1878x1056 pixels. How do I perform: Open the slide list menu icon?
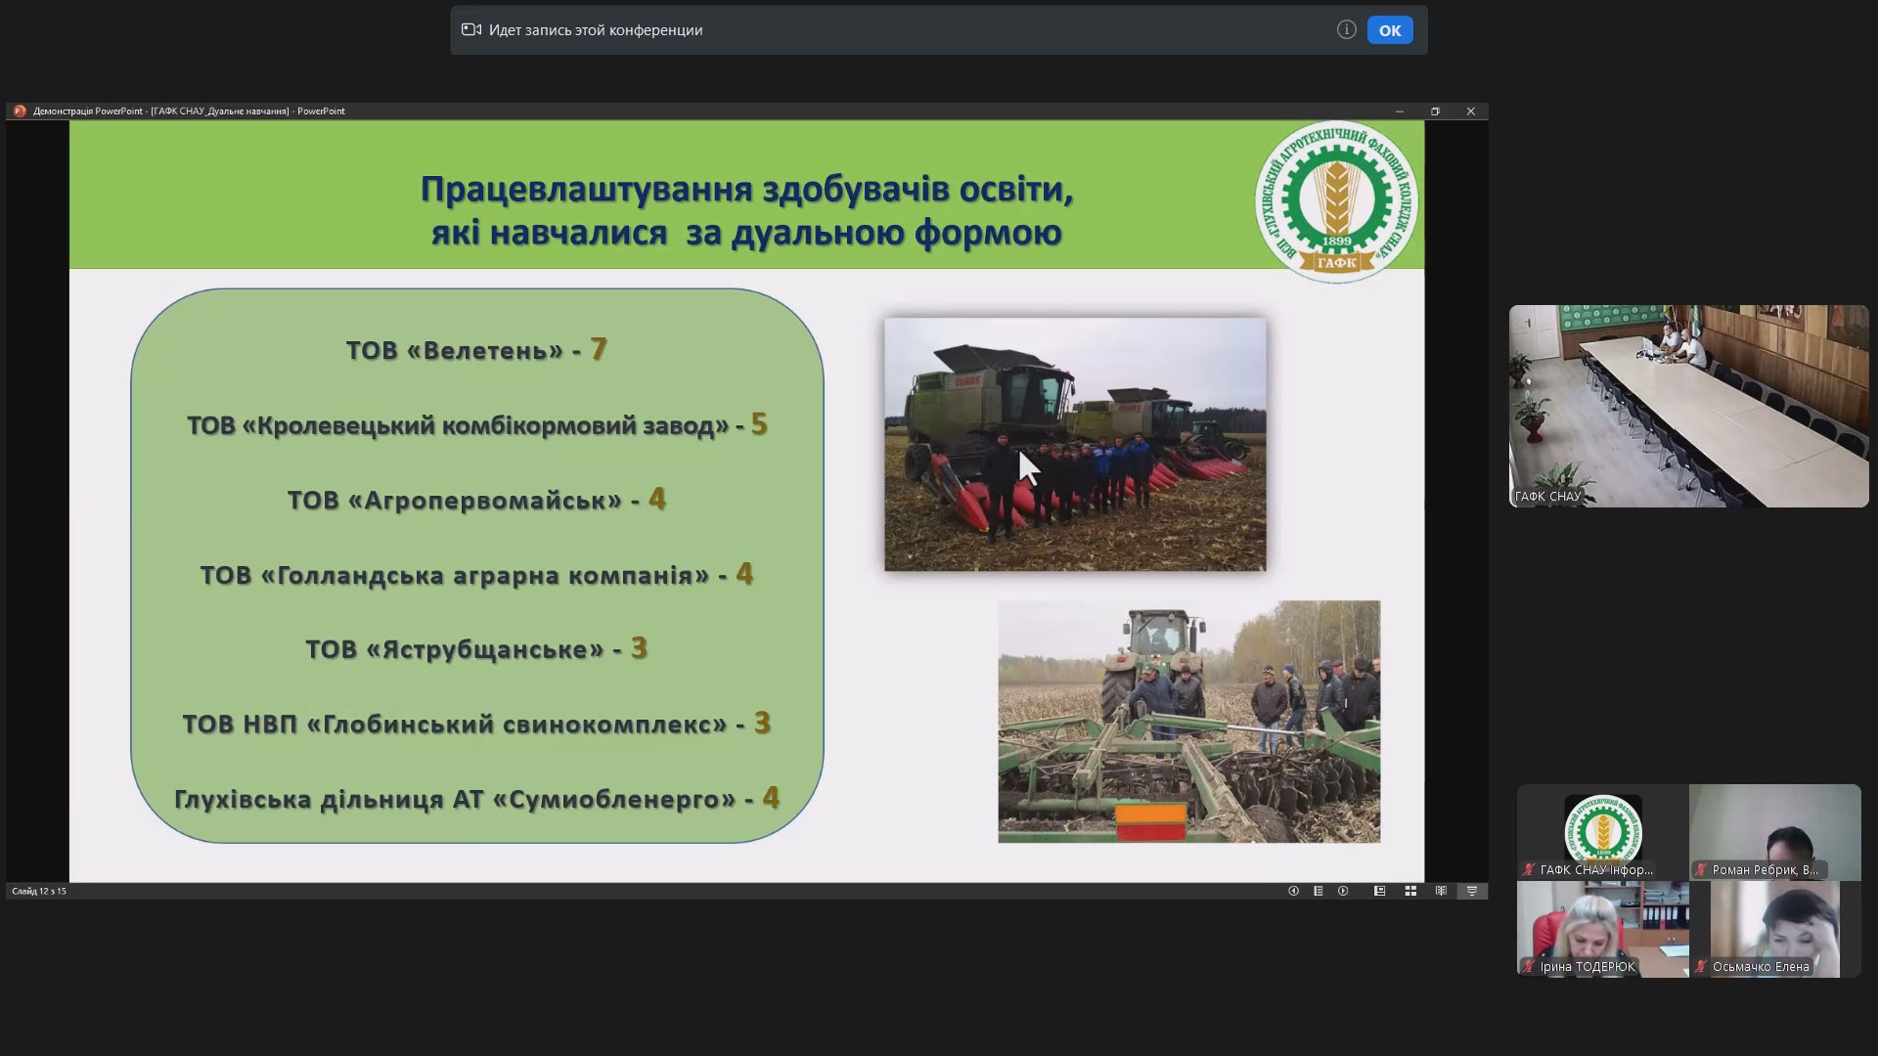tap(1319, 891)
